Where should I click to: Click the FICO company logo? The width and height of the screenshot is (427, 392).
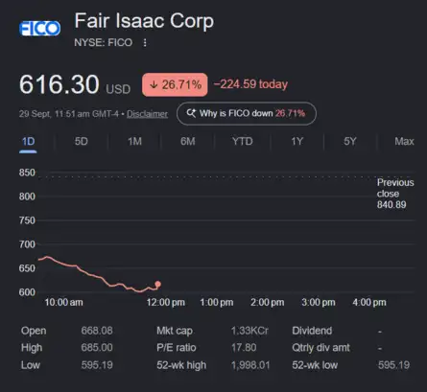(x=39, y=29)
